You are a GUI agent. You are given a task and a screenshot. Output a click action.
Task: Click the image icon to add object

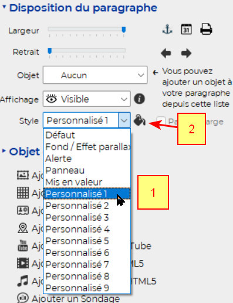[x=23, y=175]
